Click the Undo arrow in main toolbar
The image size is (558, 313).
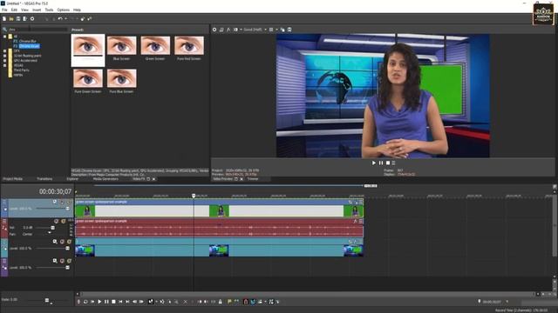coord(60,19)
